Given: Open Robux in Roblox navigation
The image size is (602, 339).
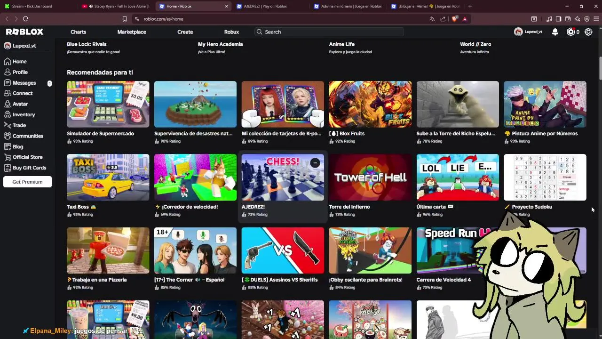Looking at the screenshot, I should pos(231,32).
